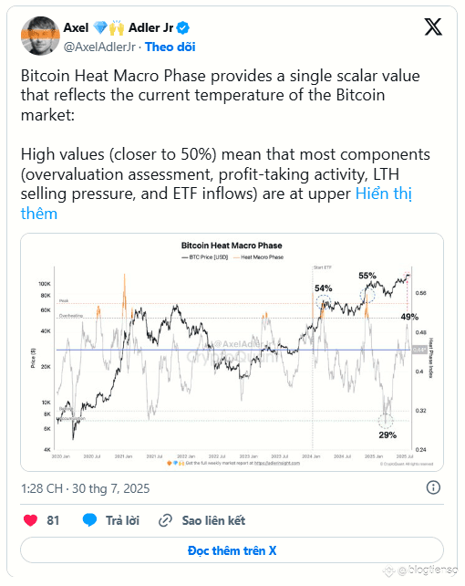
Task: Click Axel Adler Jr's profile avatar
Action: coord(40,36)
